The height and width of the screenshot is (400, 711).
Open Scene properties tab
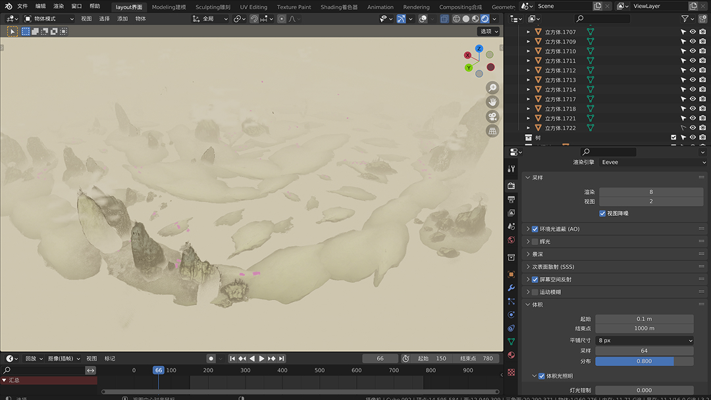point(511,226)
